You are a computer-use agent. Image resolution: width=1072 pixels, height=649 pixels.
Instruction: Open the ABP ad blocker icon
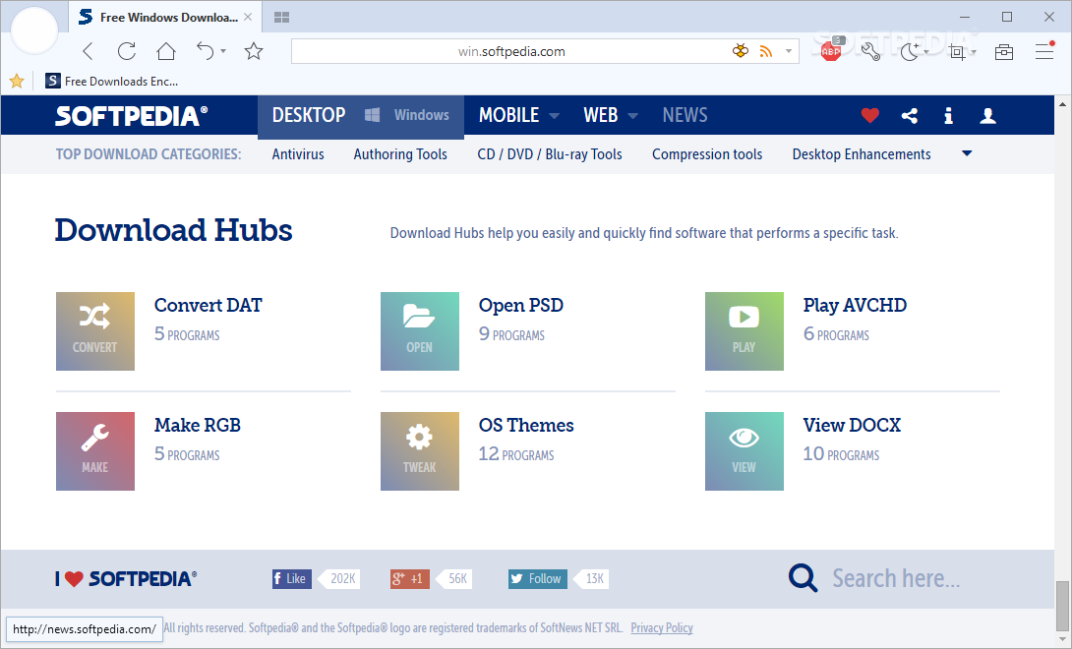pyautogui.click(x=831, y=50)
